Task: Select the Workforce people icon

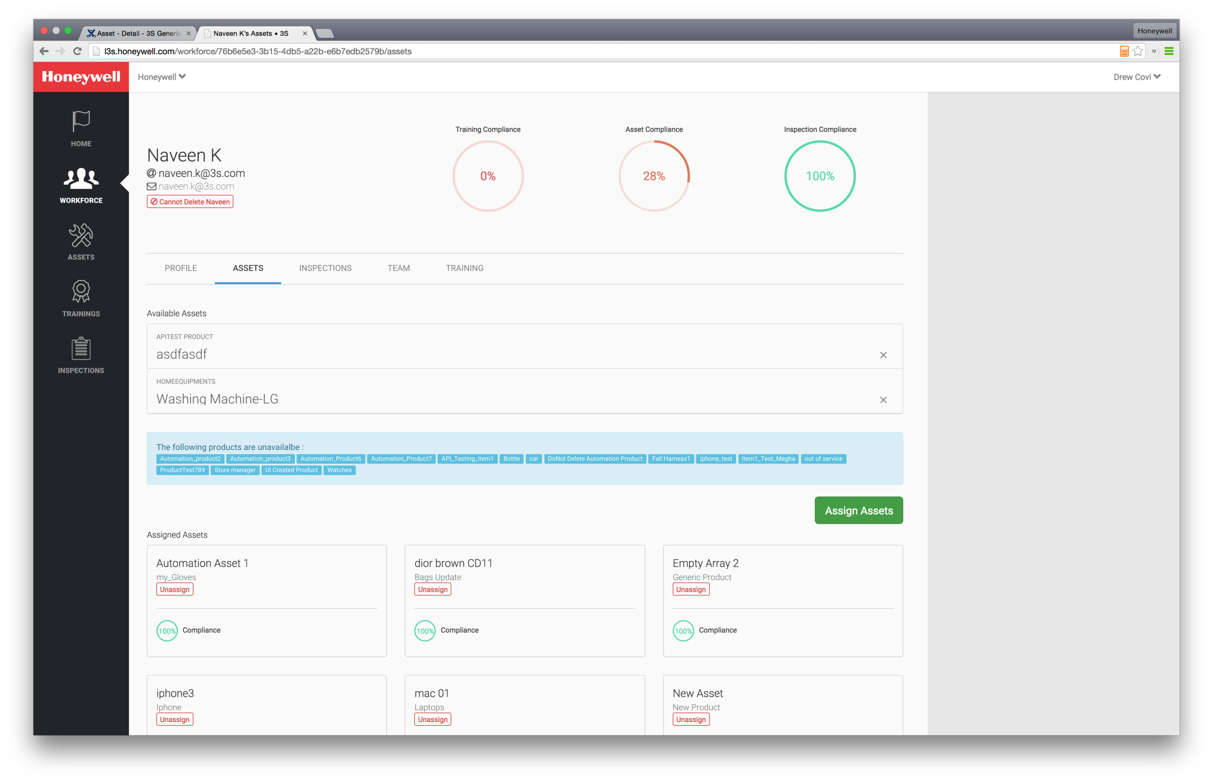Action: click(x=81, y=179)
